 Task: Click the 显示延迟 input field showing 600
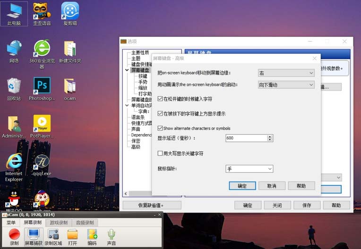(x=246, y=138)
